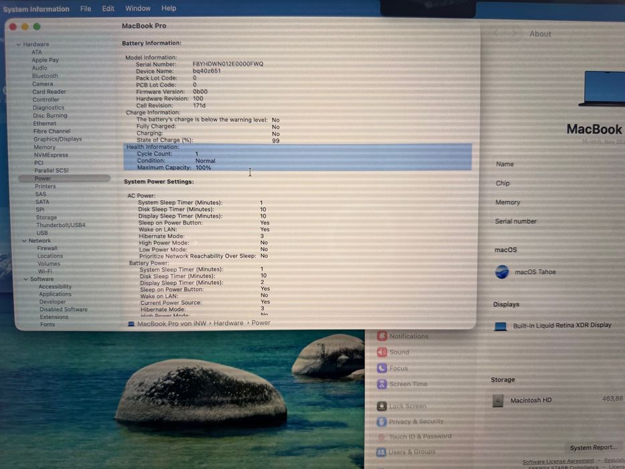The width and height of the screenshot is (625, 469).
Task: Click the Cycle Count row
Action: pyautogui.click(x=297, y=153)
